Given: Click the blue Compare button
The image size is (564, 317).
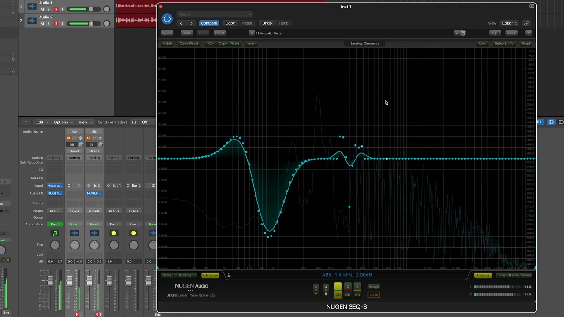Looking at the screenshot, I should click(209, 23).
